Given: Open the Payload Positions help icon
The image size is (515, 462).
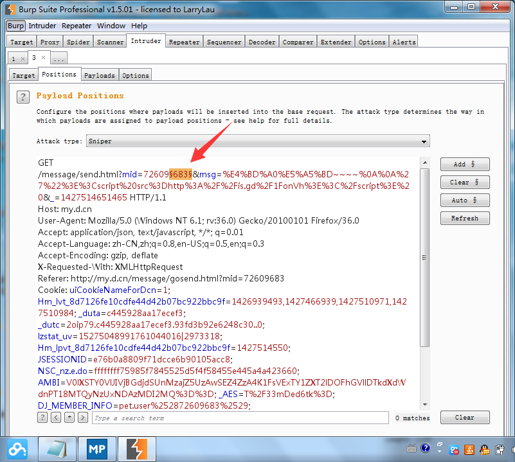Looking at the screenshot, I should click(x=23, y=97).
